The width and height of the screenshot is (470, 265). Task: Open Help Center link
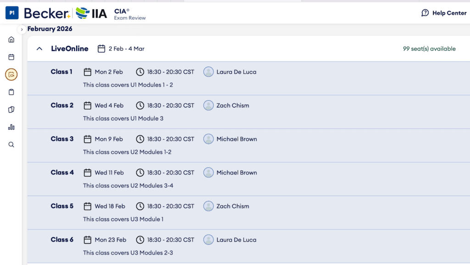click(449, 13)
